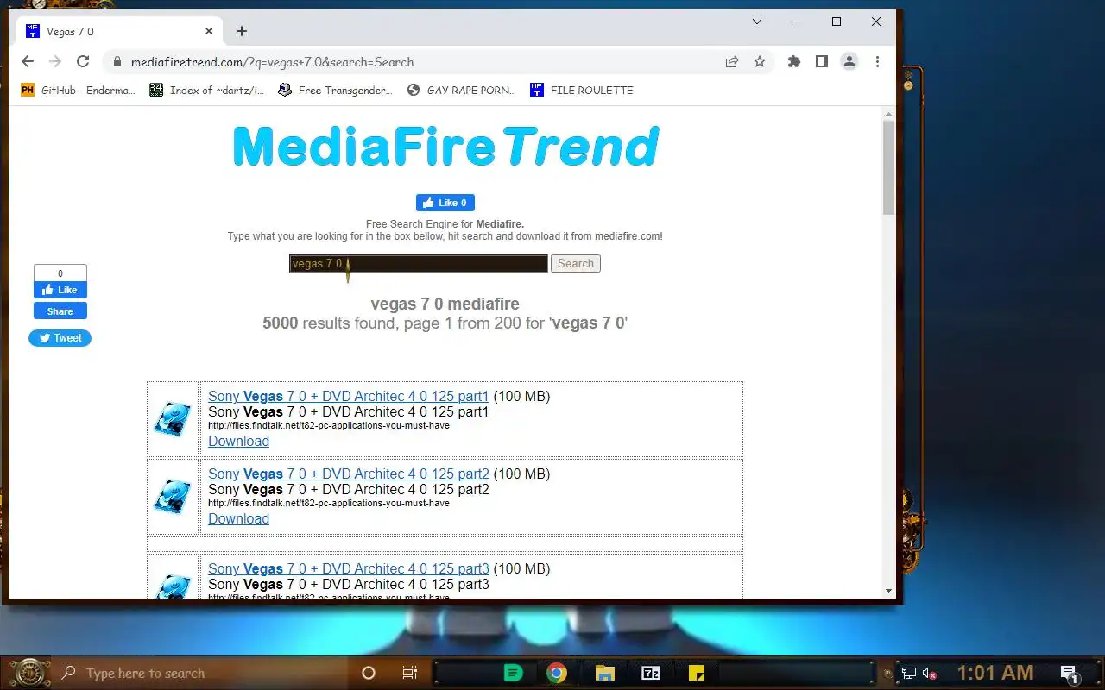Open Sony Vegas 7 0 part3 link
This screenshot has width=1105, height=690.
coord(349,569)
